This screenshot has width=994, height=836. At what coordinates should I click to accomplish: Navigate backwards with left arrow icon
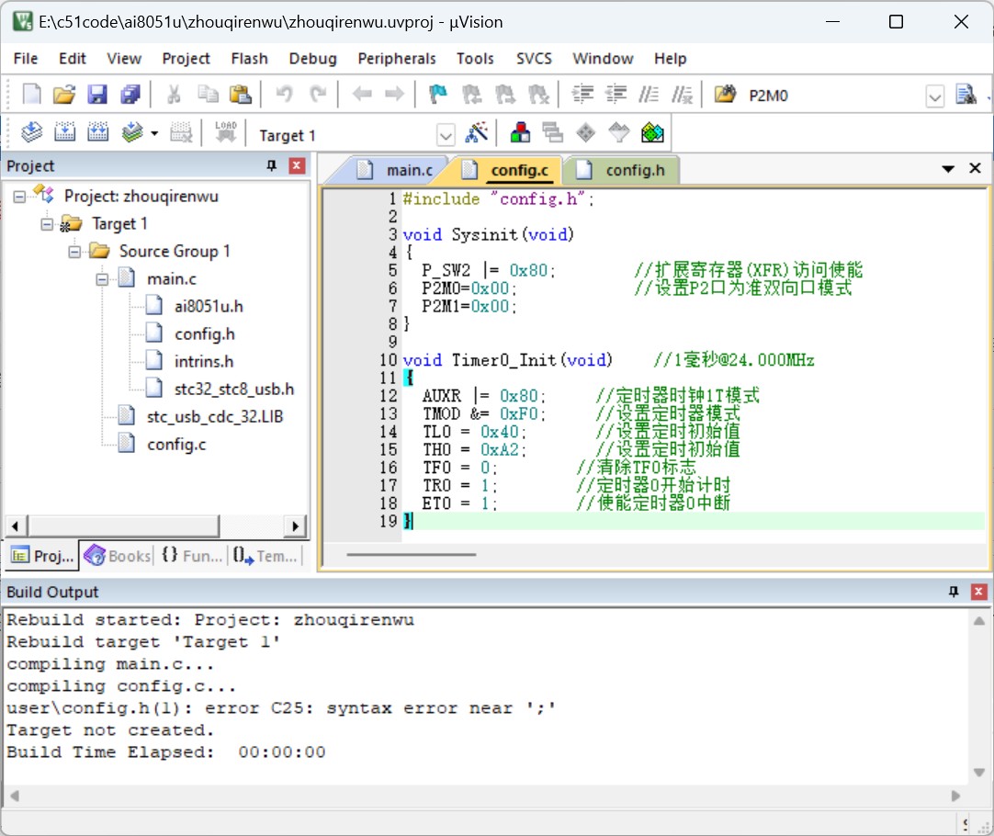(x=362, y=95)
